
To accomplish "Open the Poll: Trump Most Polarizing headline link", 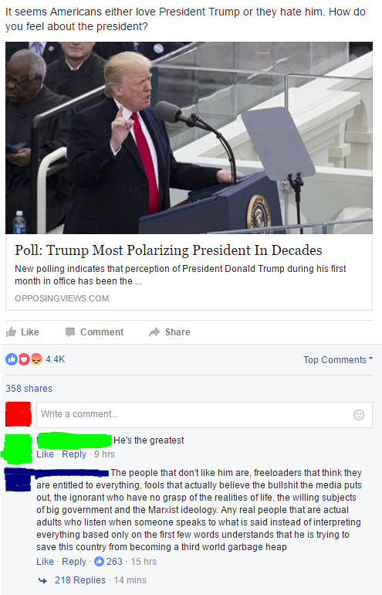I will coord(168,250).
